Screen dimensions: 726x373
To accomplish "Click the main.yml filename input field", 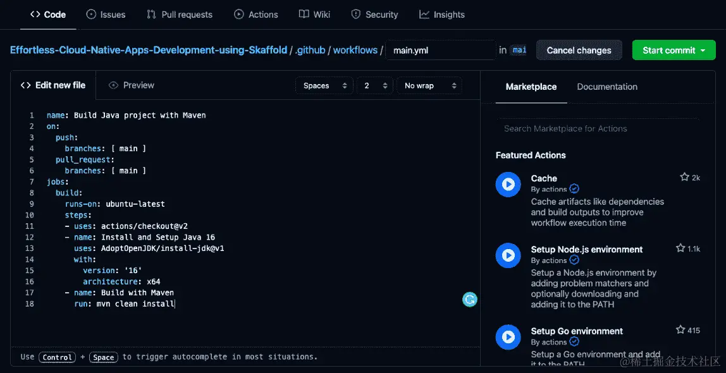I will click(x=441, y=50).
